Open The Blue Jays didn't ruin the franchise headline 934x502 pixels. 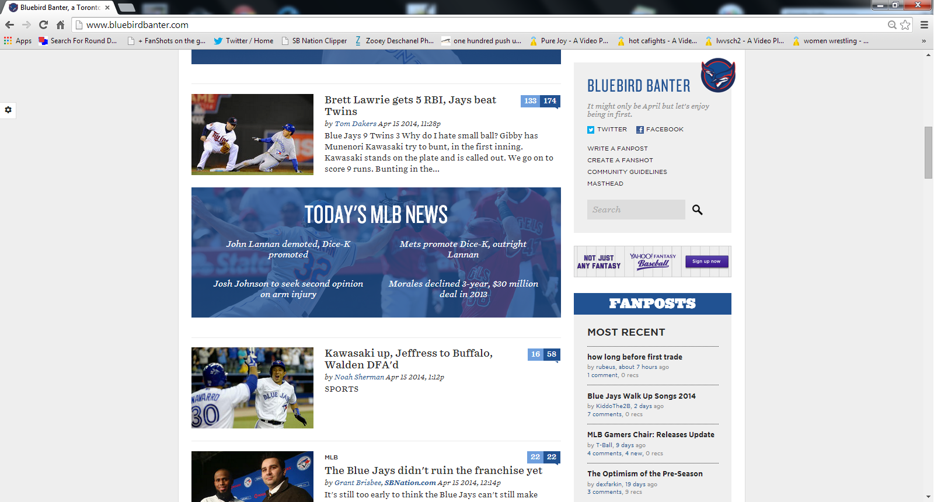[x=434, y=470]
